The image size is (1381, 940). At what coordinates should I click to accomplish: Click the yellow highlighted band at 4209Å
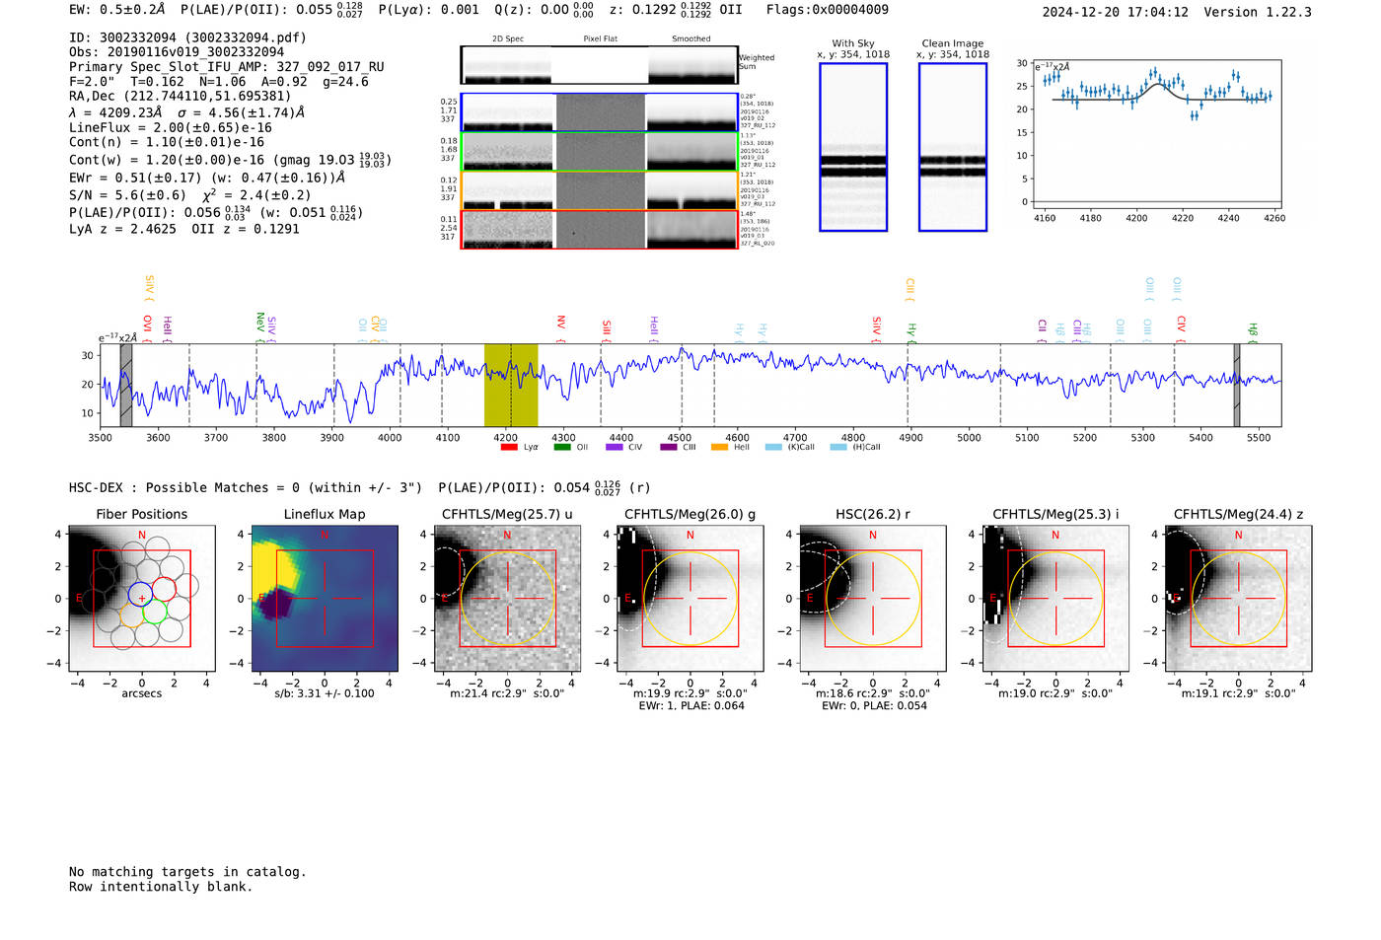point(511,385)
